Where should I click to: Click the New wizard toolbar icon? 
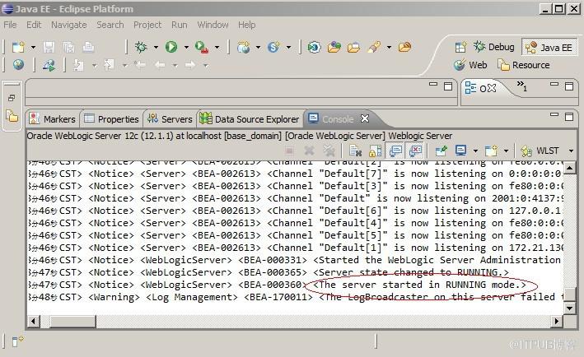18,47
